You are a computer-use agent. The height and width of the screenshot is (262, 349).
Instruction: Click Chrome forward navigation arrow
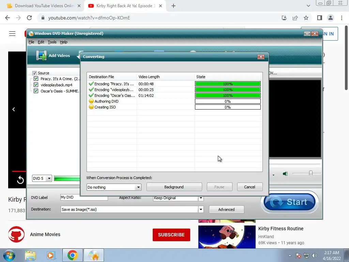point(18,18)
